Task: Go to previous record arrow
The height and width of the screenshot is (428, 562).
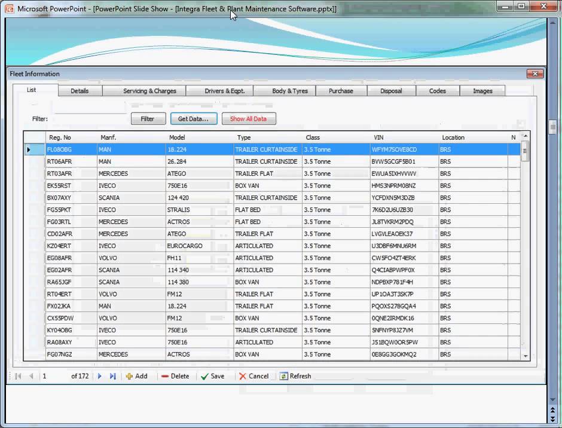Action: (x=31, y=376)
